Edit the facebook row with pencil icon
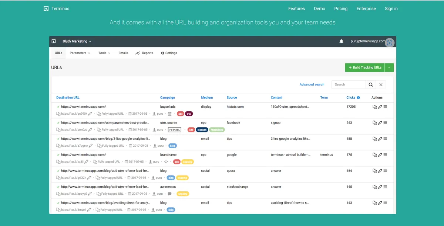Screen dimensions: 444x226 pyautogui.click(x=380, y=123)
